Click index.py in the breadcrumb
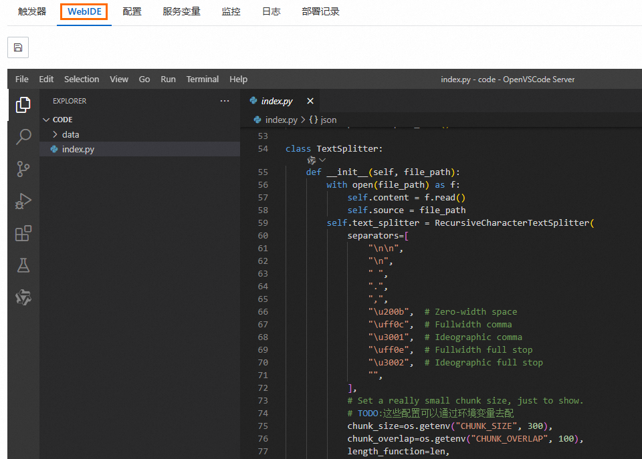 click(x=282, y=120)
